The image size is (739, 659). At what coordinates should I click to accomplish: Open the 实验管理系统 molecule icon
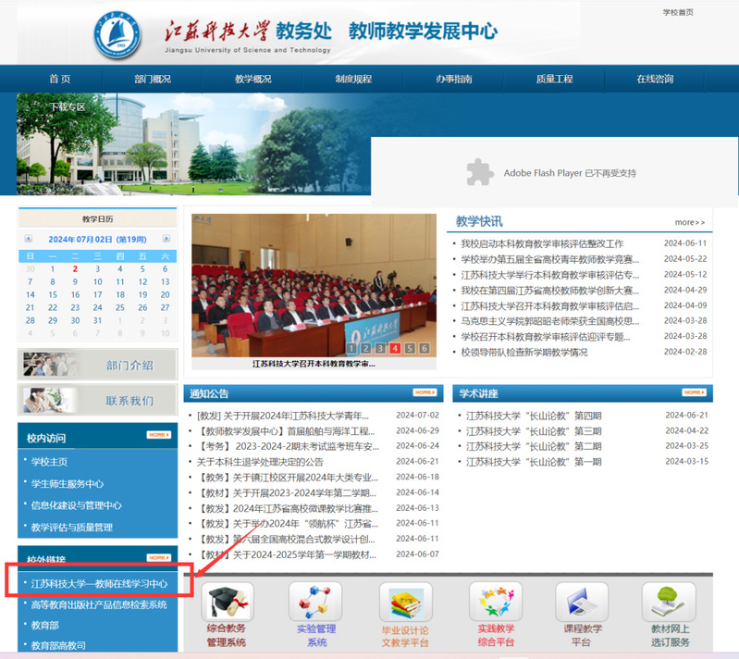coord(315,602)
